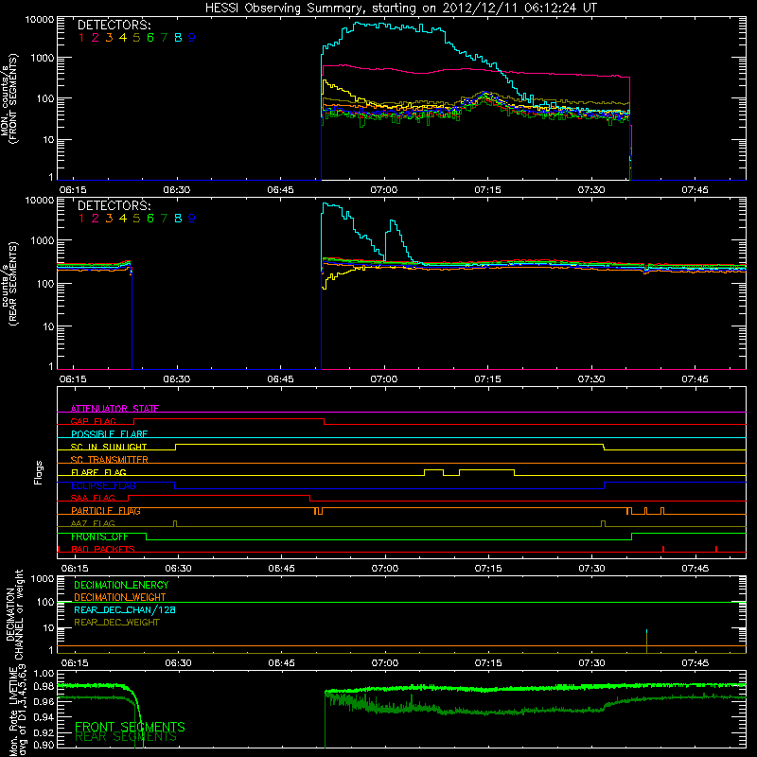Select the FLARE_FLAG label
The image size is (757, 757).
coord(98,472)
